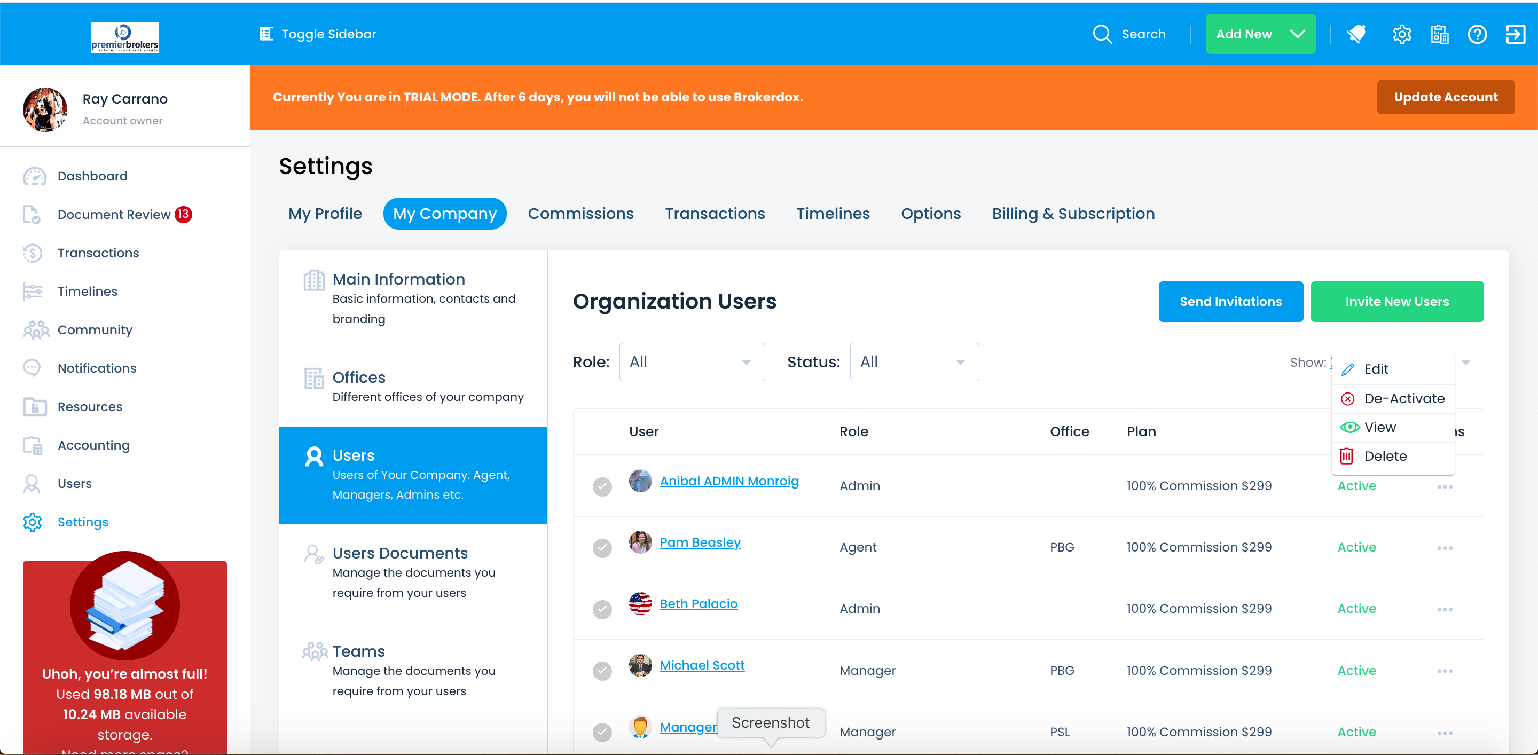Click the 'User' column header

pyautogui.click(x=644, y=431)
